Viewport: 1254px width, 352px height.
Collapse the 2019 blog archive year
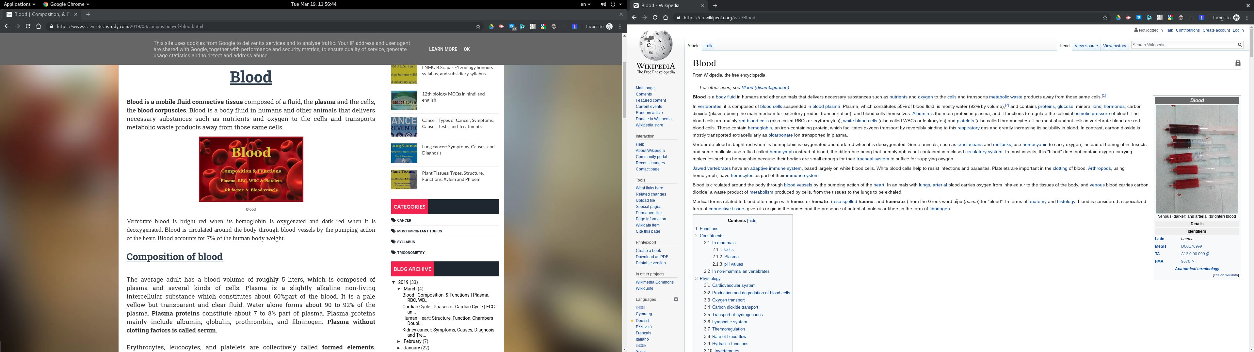point(394,283)
